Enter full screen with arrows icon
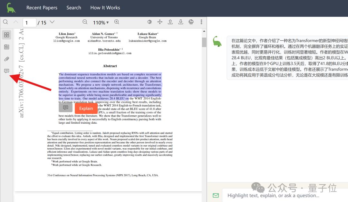348x202 pixels. coord(160,22)
